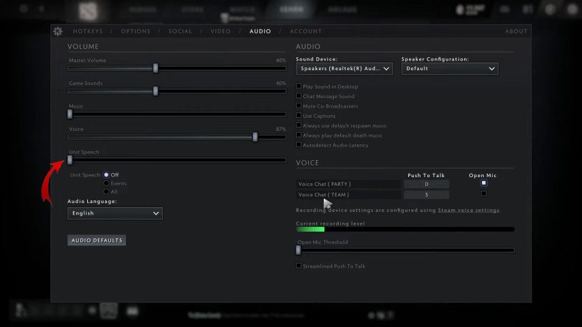The height and width of the screenshot is (327, 582).
Task: Enable Streamlined Push To Talk checkbox
Action: pos(298,266)
